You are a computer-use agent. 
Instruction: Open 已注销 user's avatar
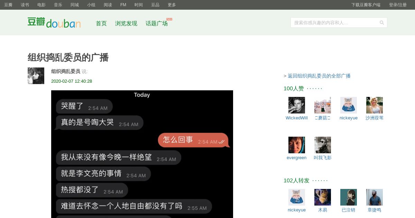click(x=349, y=197)
